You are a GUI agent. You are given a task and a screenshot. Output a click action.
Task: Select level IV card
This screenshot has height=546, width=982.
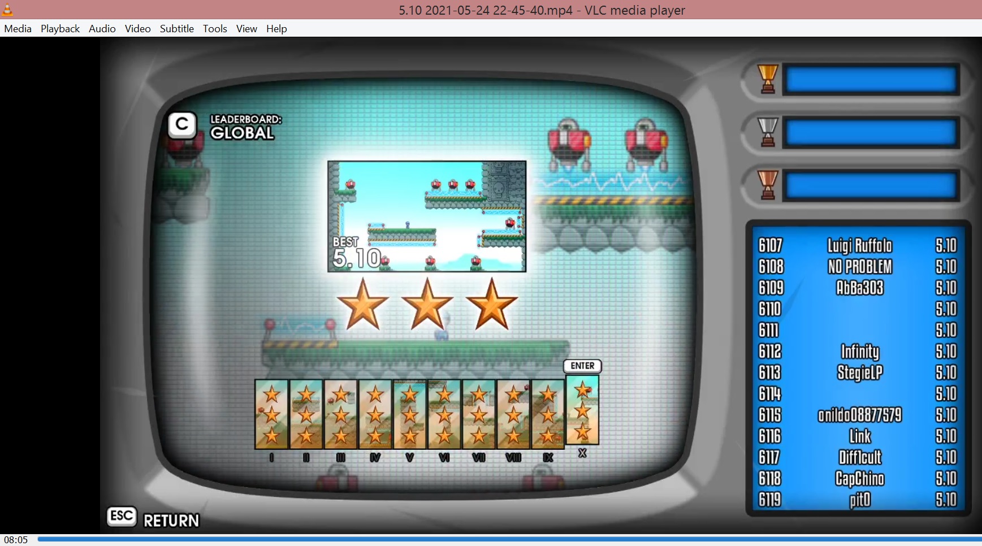[375, 414]
